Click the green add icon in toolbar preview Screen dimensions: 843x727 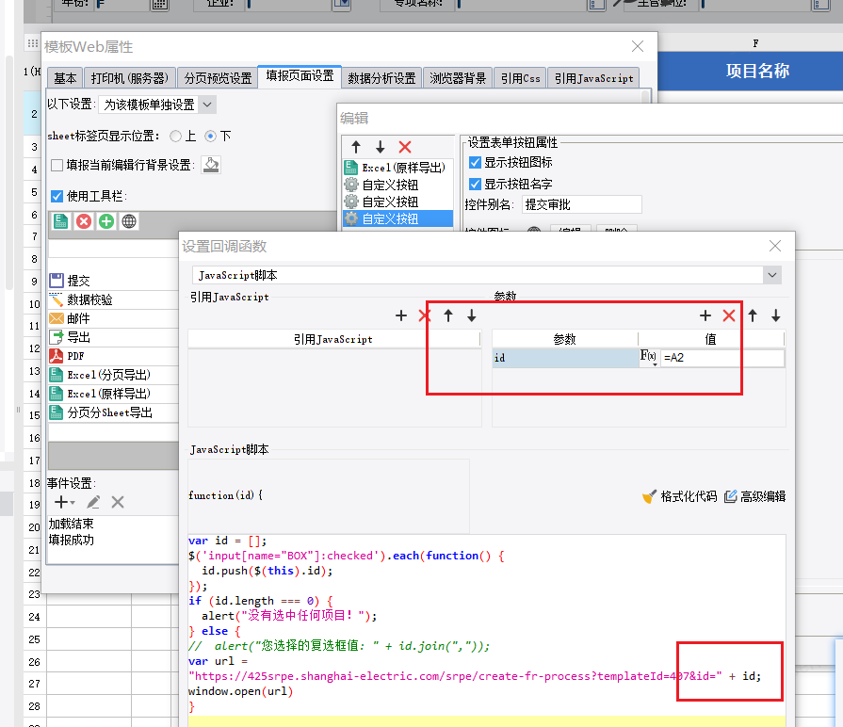[106, 221]
